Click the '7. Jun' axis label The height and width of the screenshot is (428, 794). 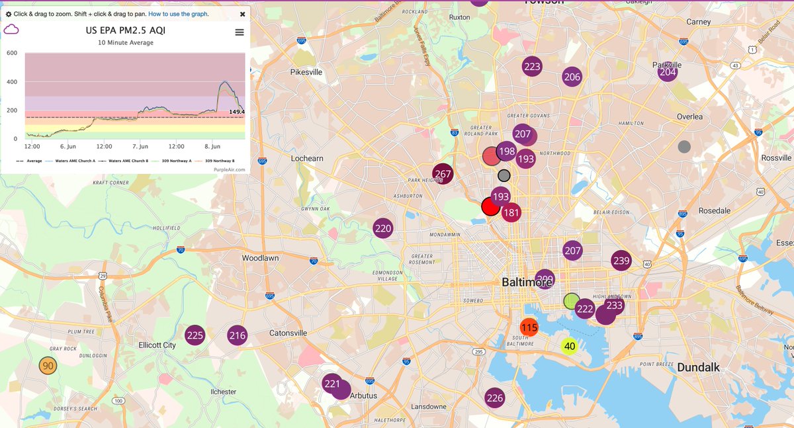click(x=140, y=146)
